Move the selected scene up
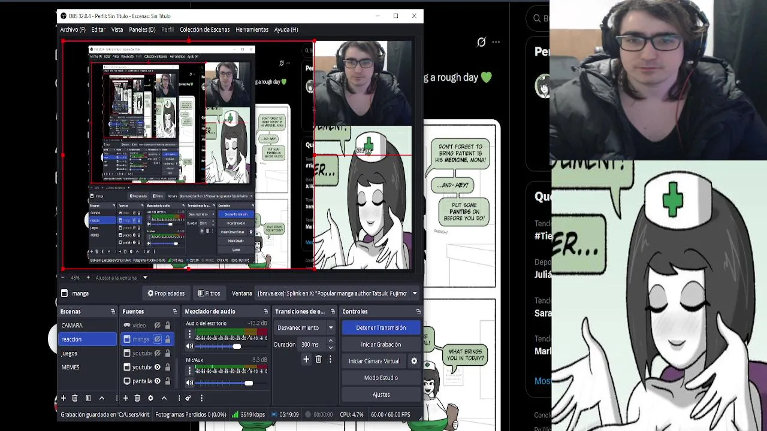The width and height of the screenshot is (767, 431). 102,398
